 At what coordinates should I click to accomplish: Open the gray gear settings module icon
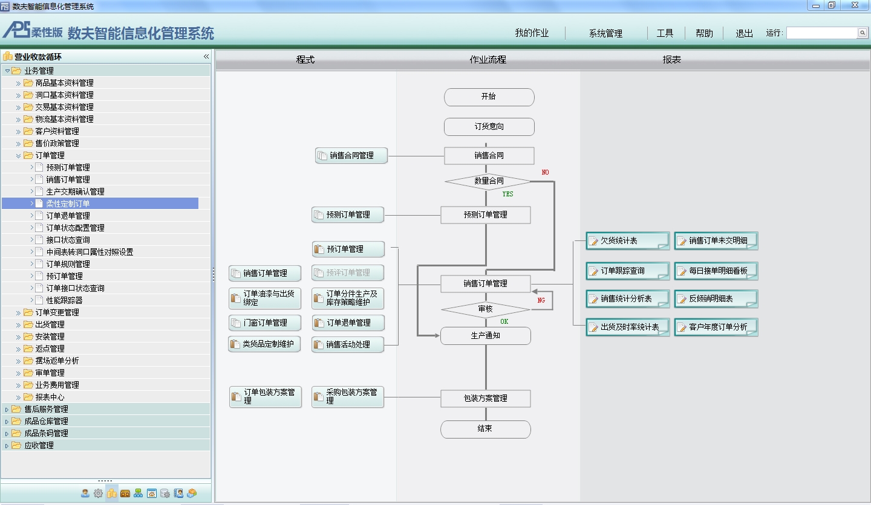(x=98, y=493)
